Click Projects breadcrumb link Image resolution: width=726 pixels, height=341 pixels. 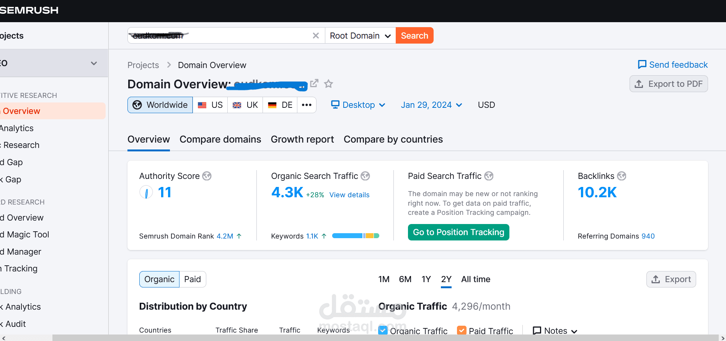pyautogui.click(x=143, y=65)
